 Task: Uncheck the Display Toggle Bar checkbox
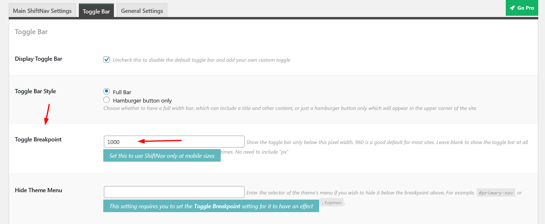click(x=106, y=59)
